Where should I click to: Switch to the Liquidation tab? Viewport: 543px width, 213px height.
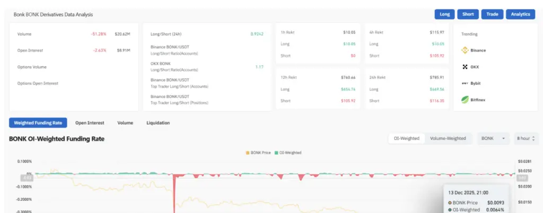coord(158,123)
